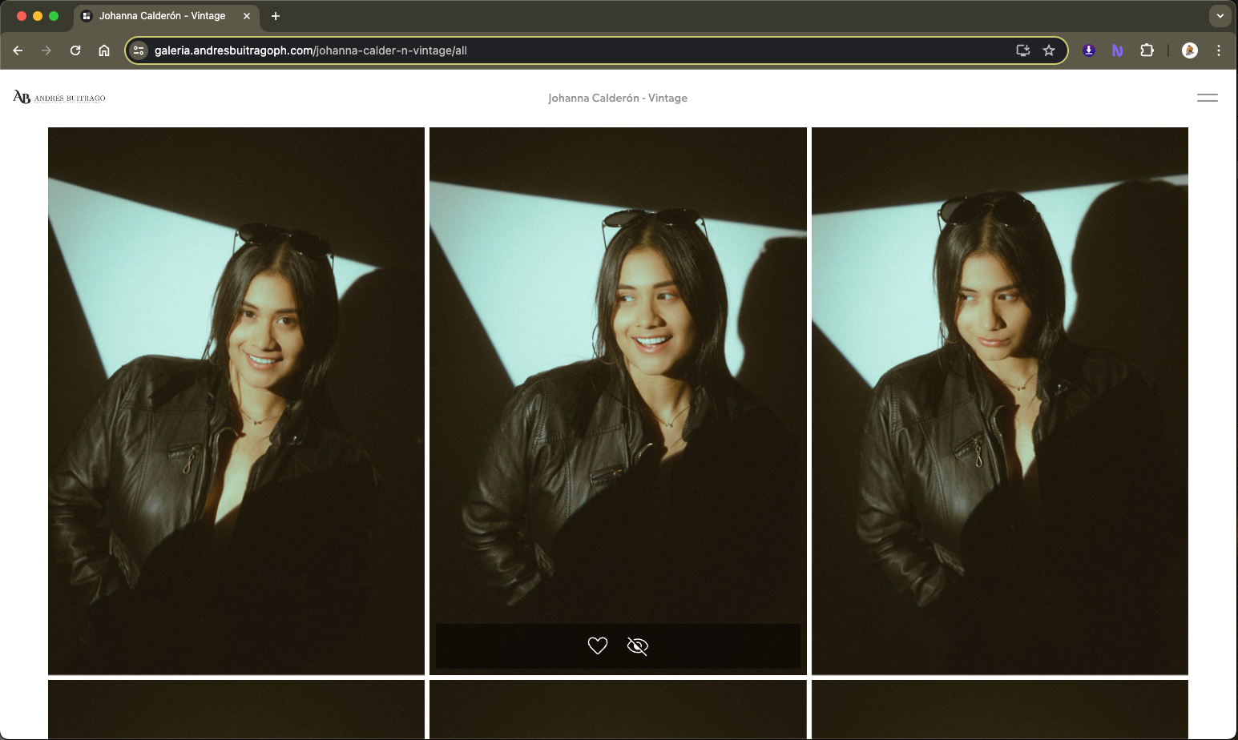Open a new browser tab
This screenshot has height=740, width=1238.
(276, 16)
